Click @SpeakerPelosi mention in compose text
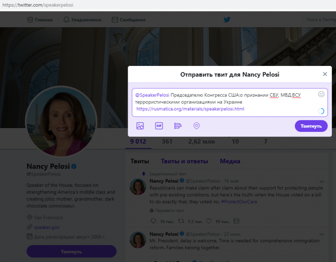The width and height of the screenshot is (336, 262). pos(152,95)
